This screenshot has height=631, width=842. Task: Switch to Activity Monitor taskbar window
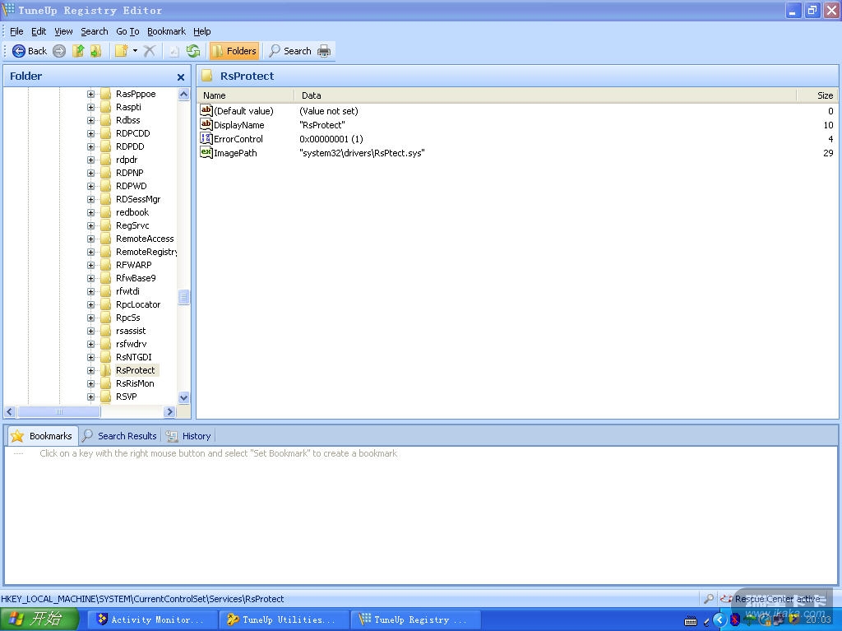pos(151,619)
